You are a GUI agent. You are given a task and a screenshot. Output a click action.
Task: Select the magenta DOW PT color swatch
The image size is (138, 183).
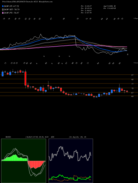click(x=3, y=13)
